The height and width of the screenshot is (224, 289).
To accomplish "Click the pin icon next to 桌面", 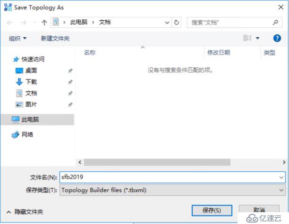I will (70, 71).
